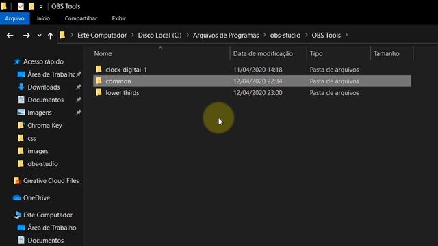The image size is (438, 246).
Task: Open Quick Access Toolbar customize dropdown
Action: coord(41,6)
